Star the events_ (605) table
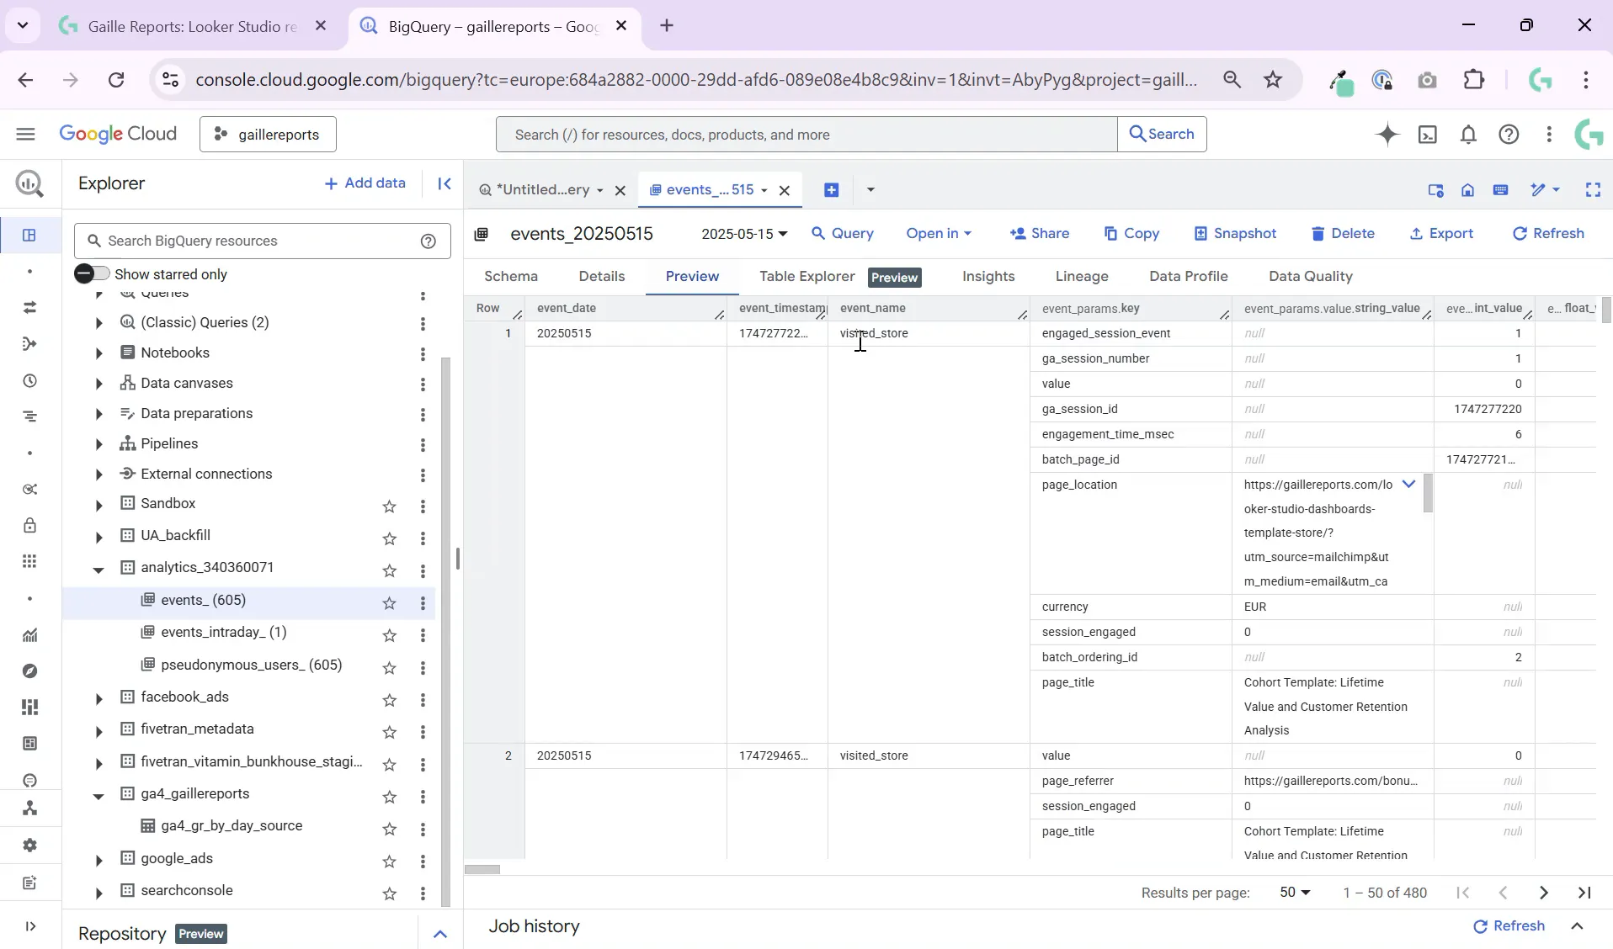The height and width of the screenshot is (949, 1613). click(x=389, y=603)
